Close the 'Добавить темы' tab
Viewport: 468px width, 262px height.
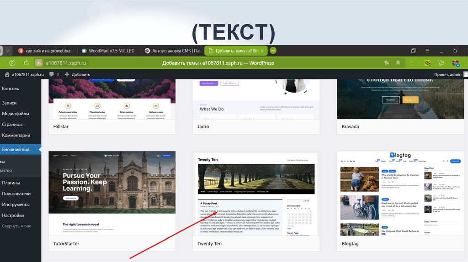tap(262, 51)
